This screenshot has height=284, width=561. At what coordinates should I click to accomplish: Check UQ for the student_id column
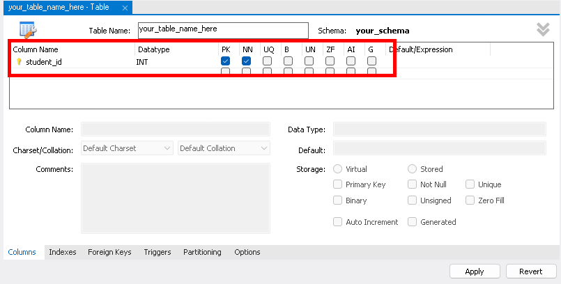(x=267, y=61)
